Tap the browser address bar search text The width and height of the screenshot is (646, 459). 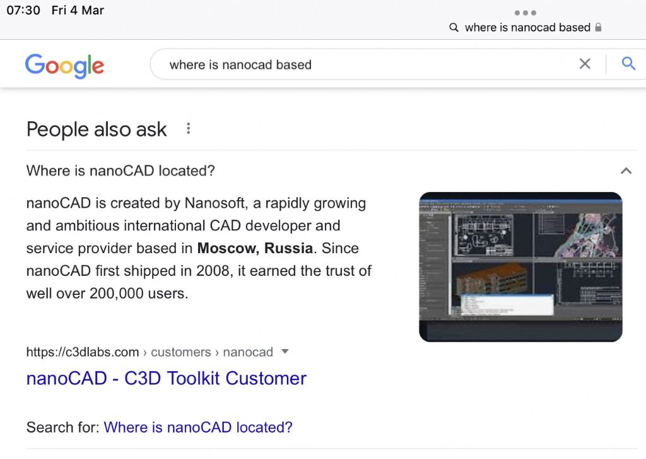coord(527,28)
